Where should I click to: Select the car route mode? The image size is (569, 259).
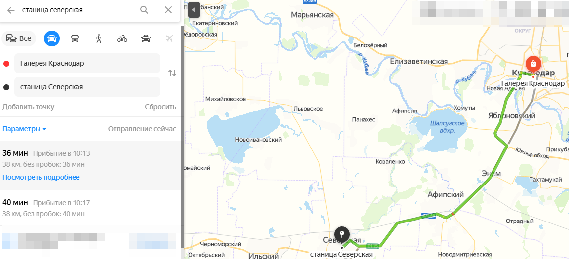pos(52,38)
